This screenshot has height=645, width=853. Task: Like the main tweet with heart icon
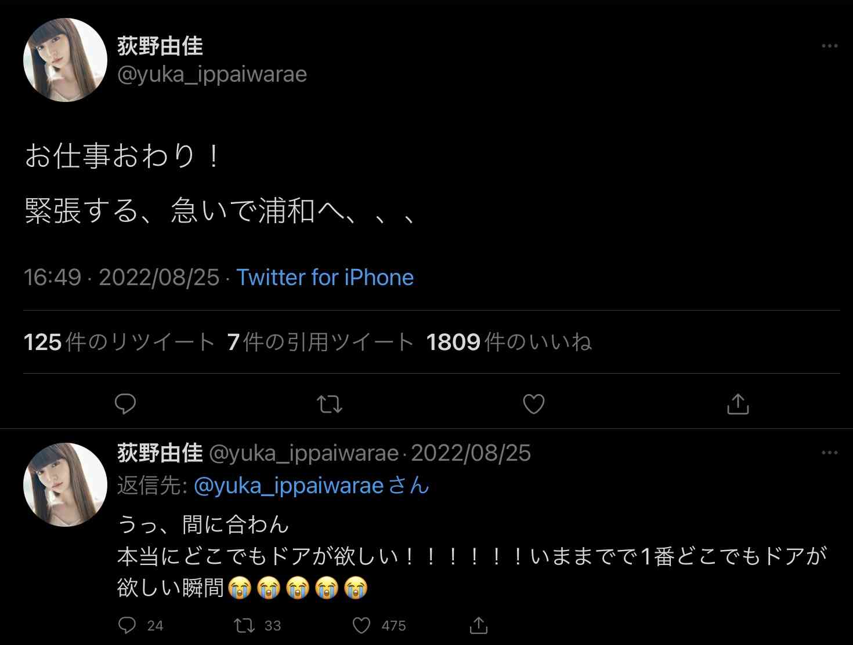tap(534, 404)
